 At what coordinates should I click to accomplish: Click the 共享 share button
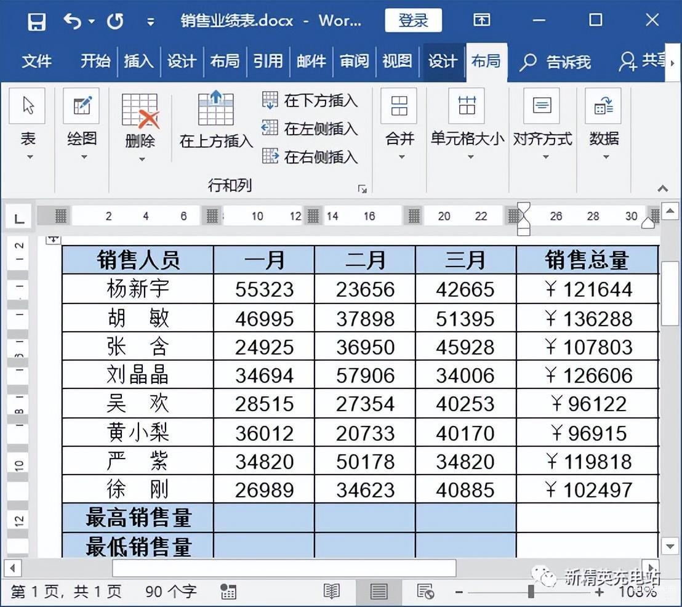click(642, 61)
